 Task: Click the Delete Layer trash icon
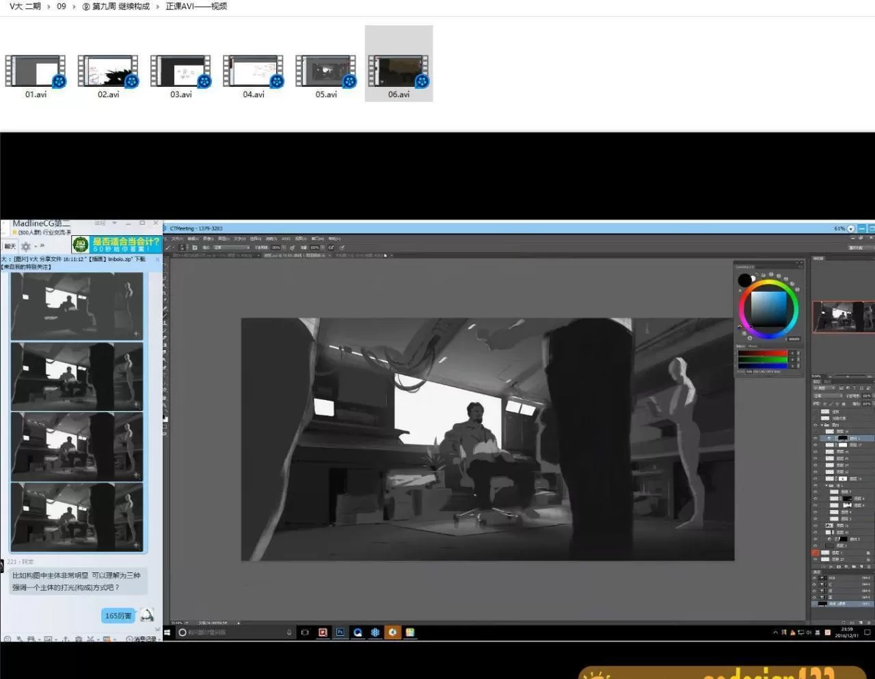coord(868,566)
